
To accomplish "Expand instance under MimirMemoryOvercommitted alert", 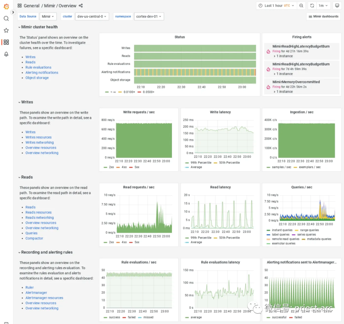I will [283, 92].
